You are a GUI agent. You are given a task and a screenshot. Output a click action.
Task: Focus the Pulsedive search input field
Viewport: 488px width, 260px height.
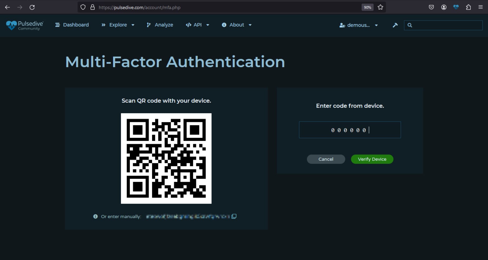tap(443, 25)
